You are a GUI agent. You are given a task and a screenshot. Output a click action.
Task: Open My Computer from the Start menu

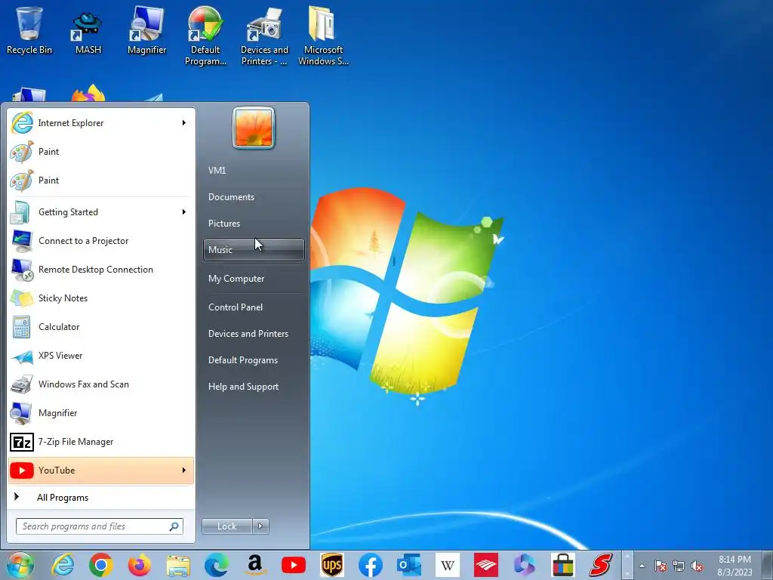[x=254, y=279]
